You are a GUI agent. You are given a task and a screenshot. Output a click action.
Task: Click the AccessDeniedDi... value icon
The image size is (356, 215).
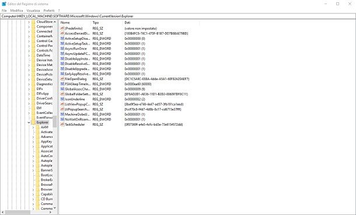[x=62, y=33]
